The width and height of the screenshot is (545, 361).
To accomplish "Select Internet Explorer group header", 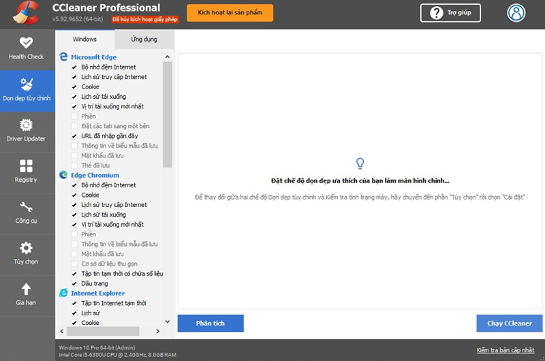I will 97,294.
